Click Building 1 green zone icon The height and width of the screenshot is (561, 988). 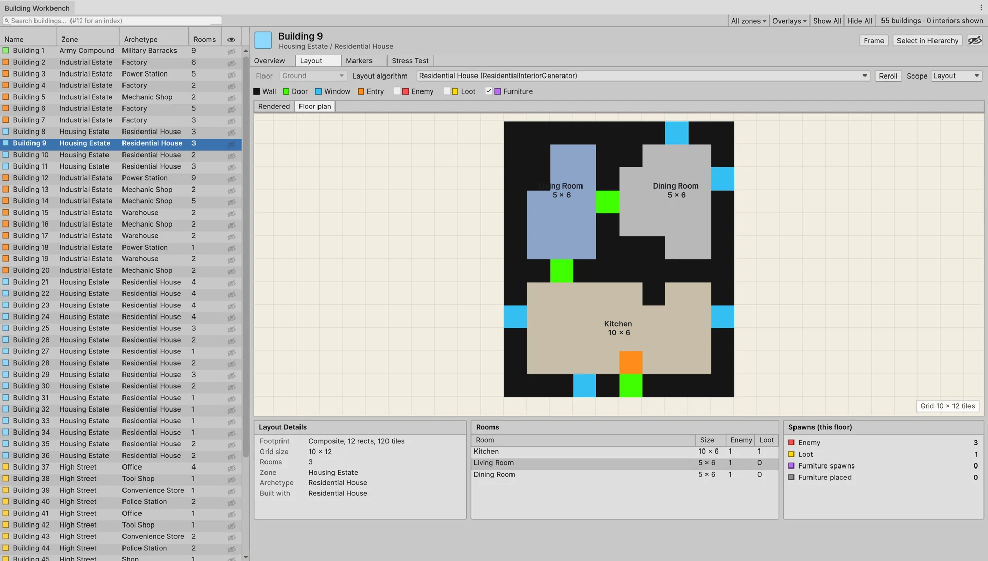6,50
